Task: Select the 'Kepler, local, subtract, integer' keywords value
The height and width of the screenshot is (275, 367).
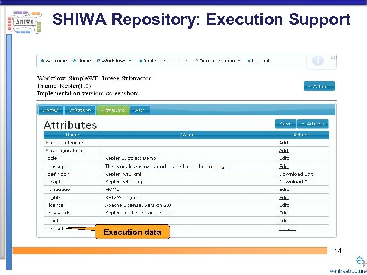Action: pyautogui.click(x=140, y=213)
